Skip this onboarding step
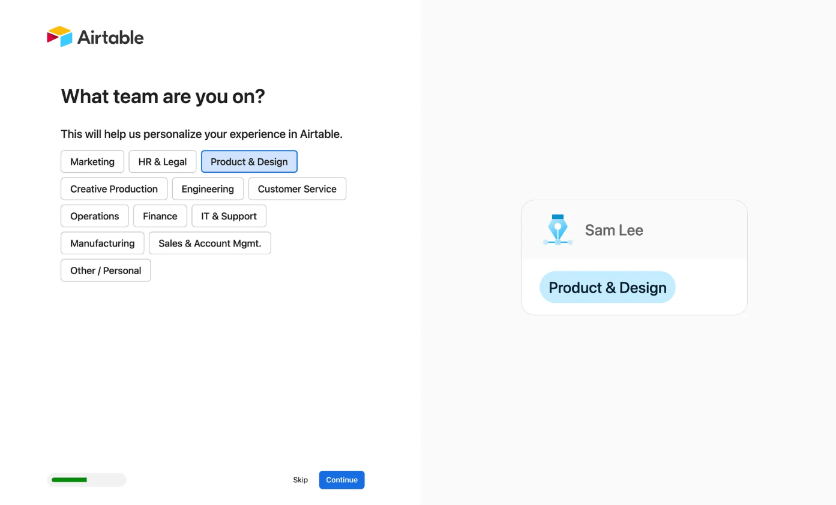The height and width of the screenshot is (505, 836). 301,480
